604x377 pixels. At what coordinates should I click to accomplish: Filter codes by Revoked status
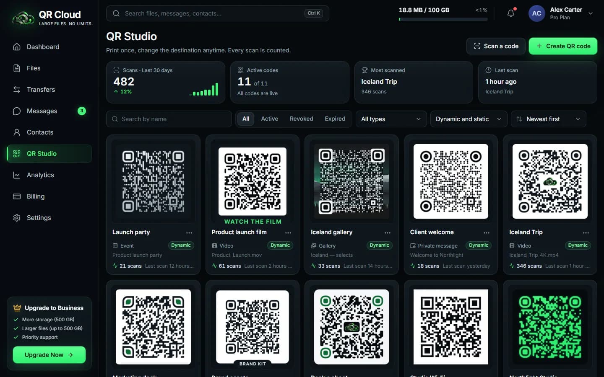[302, 119]
